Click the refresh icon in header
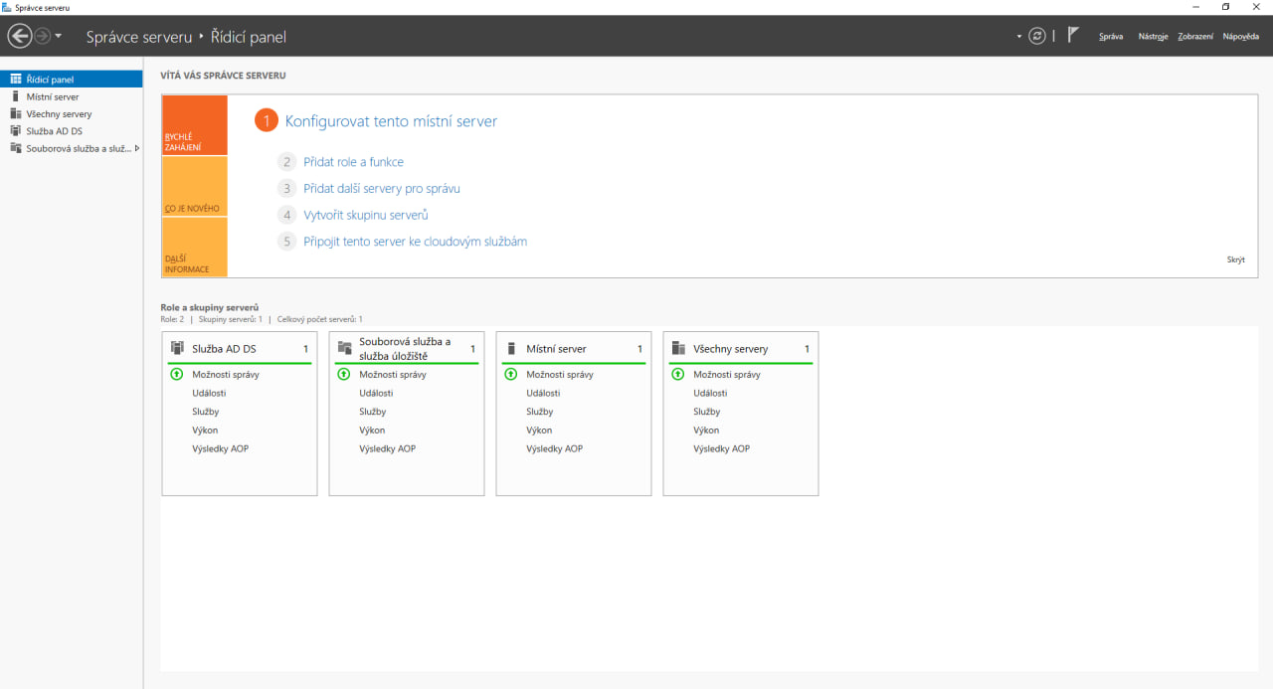Image resolution: width=1273 pixels, height=689 pixels. [x=1037, y=36]
